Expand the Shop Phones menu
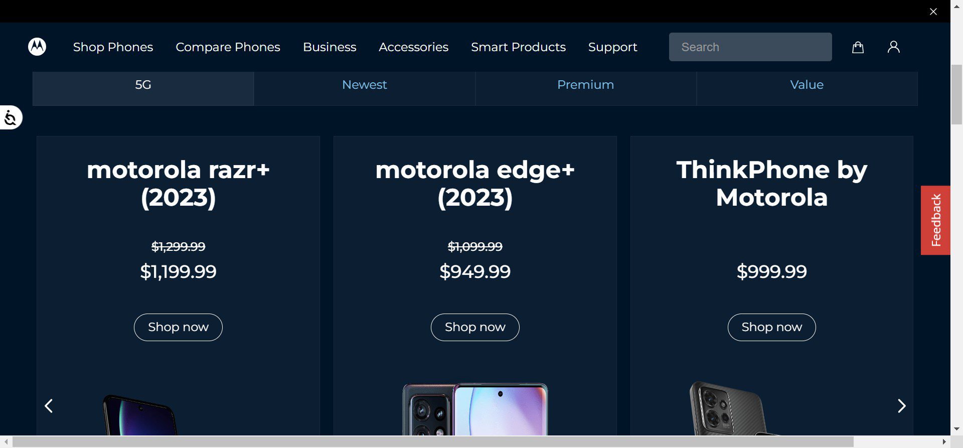The image size is (963, 448). (x=113, y=47)
